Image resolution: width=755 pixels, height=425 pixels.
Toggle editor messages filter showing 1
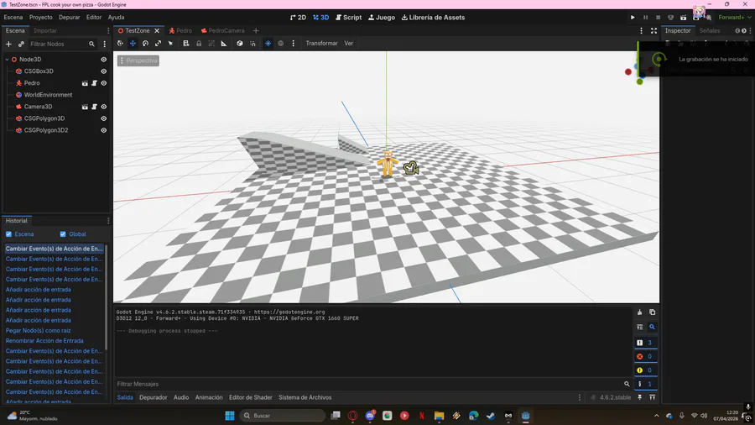pos(646,384)
